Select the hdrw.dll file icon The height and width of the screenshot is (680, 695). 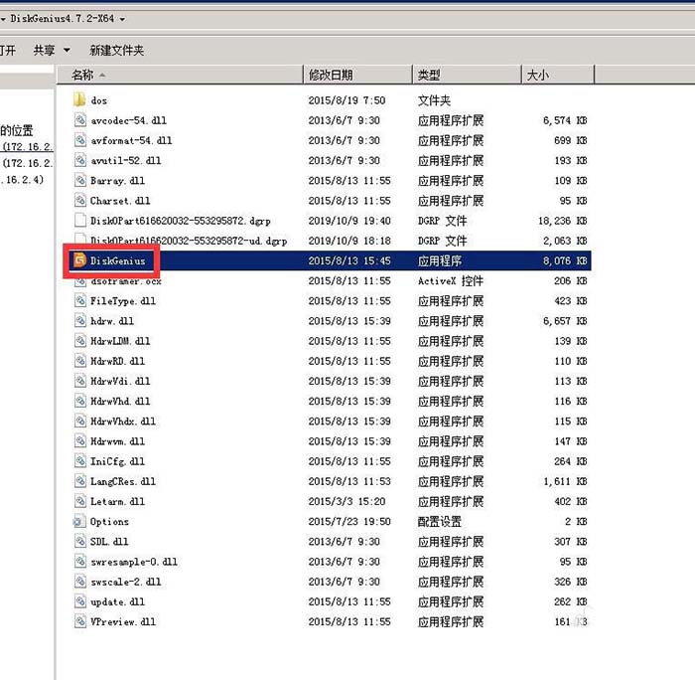tap(79, 320)
